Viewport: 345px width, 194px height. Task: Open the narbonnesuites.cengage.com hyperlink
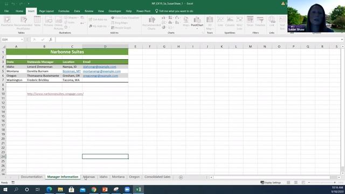pyautogui.click(x=55, y=94)
